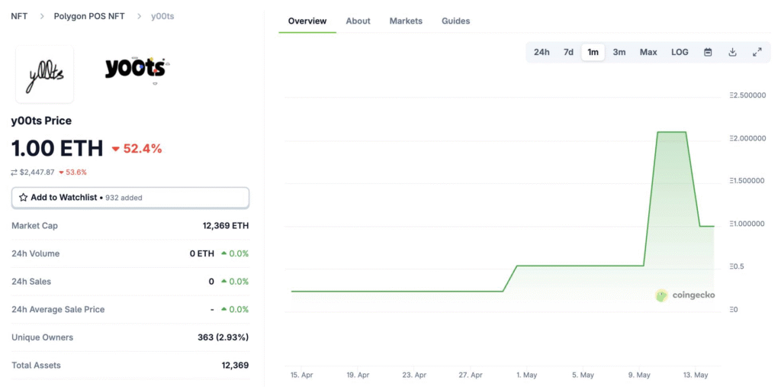Viewport: 781px width, 387px height.
Task: Select the 3m chart range
Action: point(619,52)
